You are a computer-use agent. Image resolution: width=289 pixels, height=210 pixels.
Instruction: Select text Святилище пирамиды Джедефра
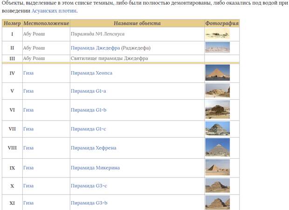[109, 58]
